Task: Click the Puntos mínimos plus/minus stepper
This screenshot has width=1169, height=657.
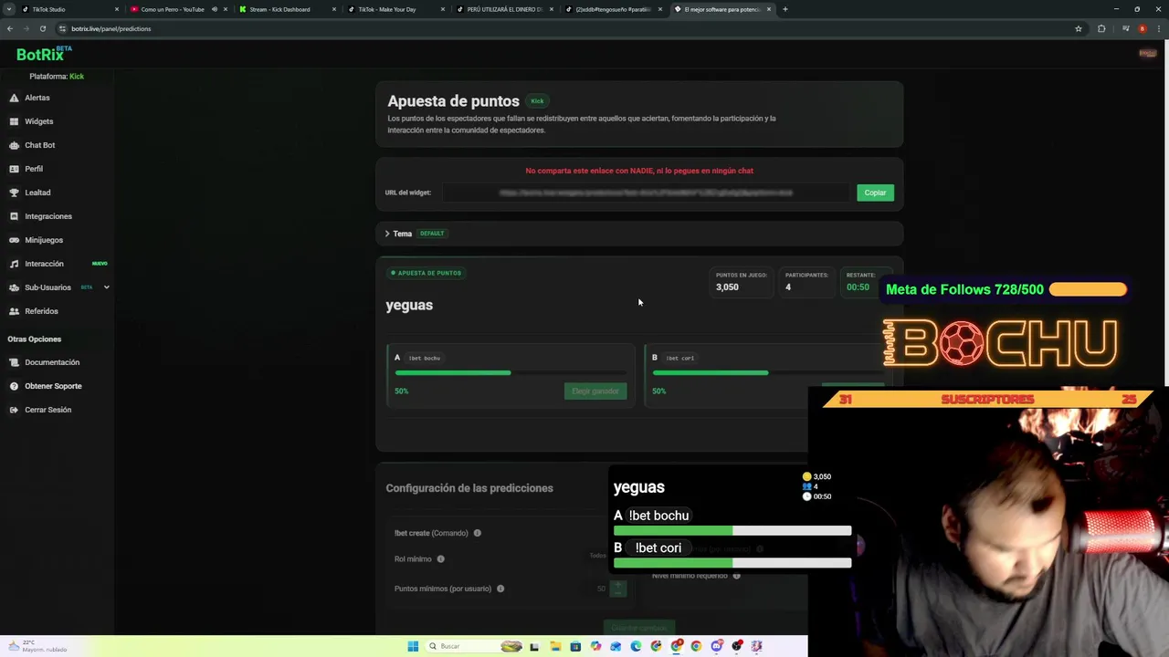Action: (x=618, y=589)
